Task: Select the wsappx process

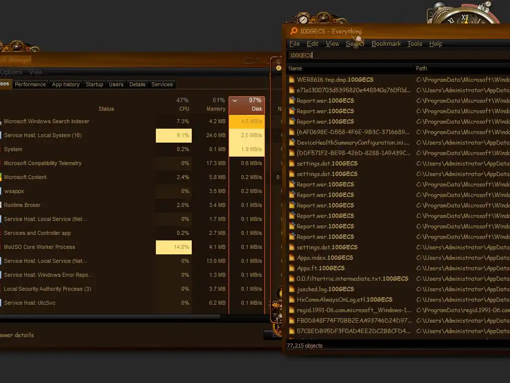Action: [x=14, y=191]
